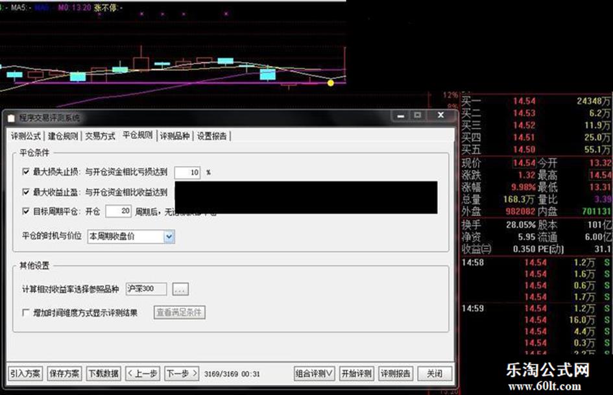Click the yellow dot marker on chart

331,82
